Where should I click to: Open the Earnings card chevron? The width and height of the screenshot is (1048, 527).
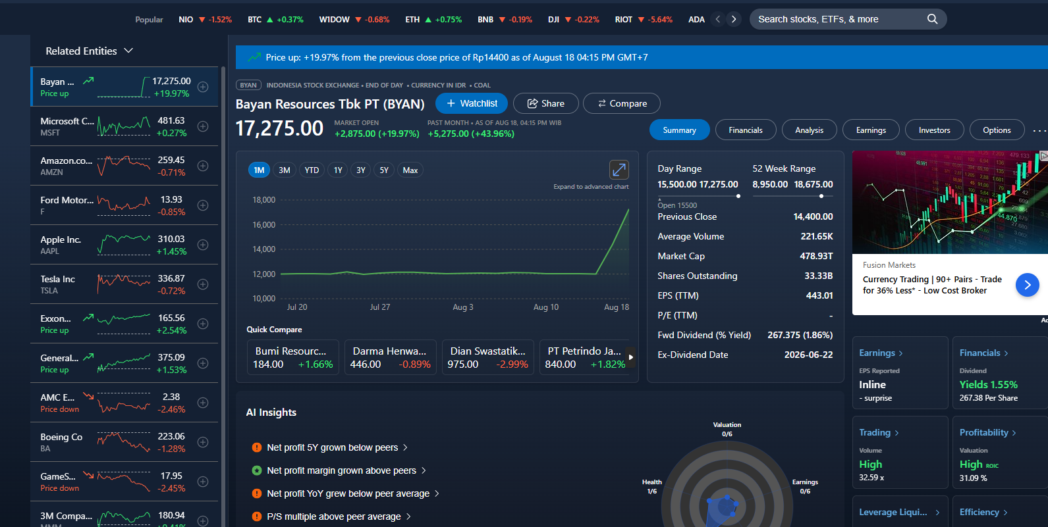coord(900,353)
